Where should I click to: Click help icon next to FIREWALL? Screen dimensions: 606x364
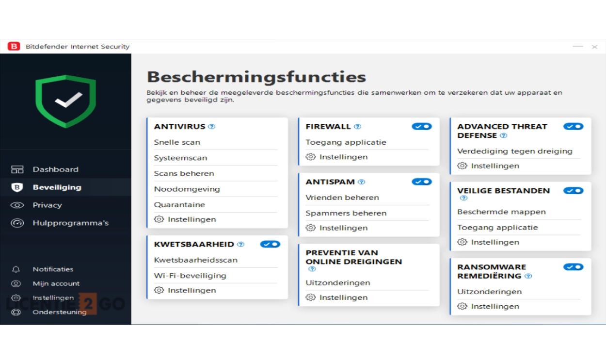(358, 127)
